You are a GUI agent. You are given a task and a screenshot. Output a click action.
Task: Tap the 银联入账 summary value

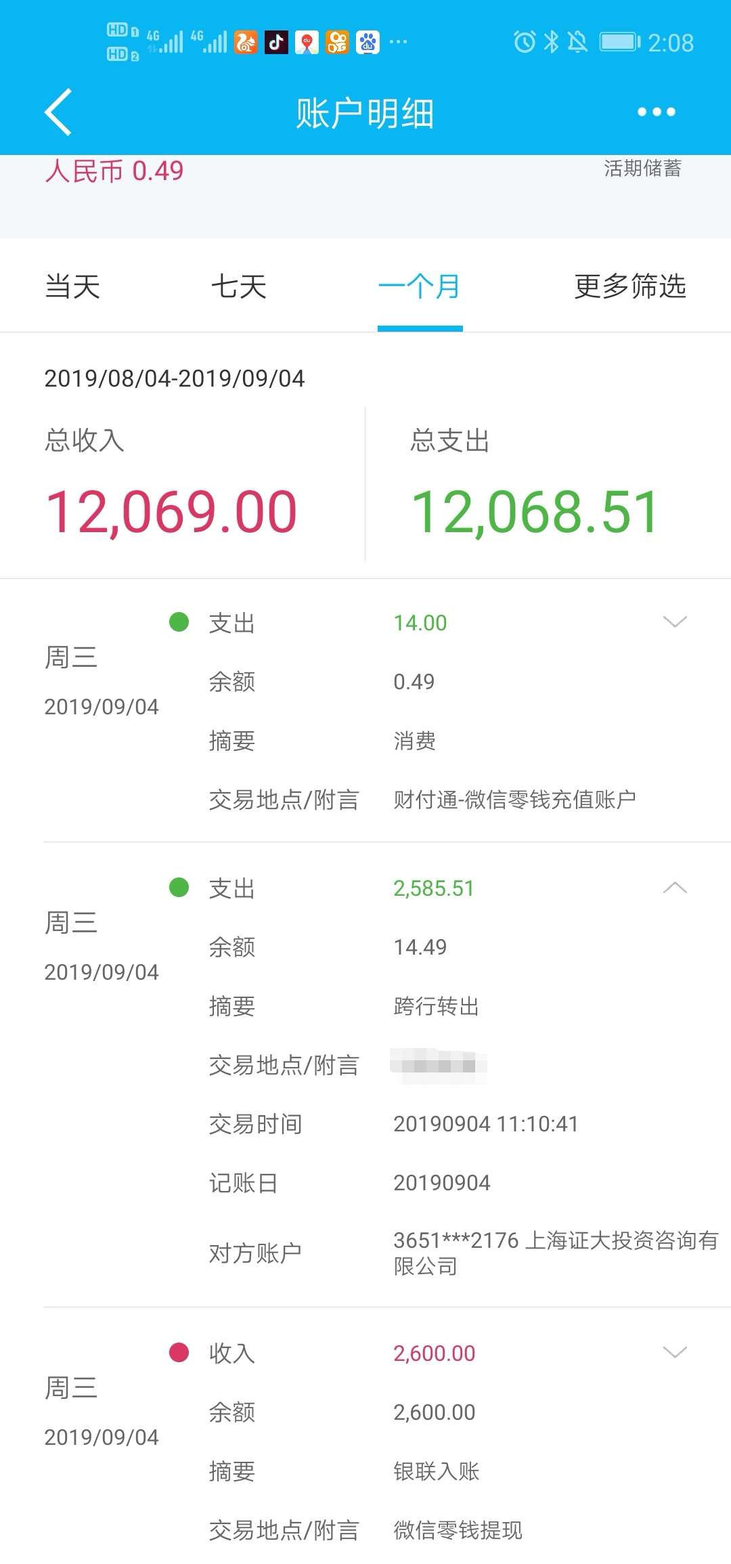pyautogui.click(x=437, y=1471)
